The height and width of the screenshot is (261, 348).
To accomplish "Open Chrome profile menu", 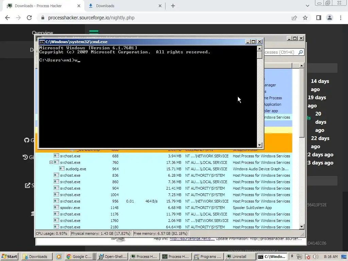I will point(330,18).
